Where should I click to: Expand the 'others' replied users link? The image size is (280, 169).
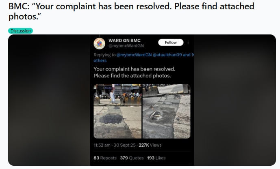pyautogui.click(x=100, y=60)
